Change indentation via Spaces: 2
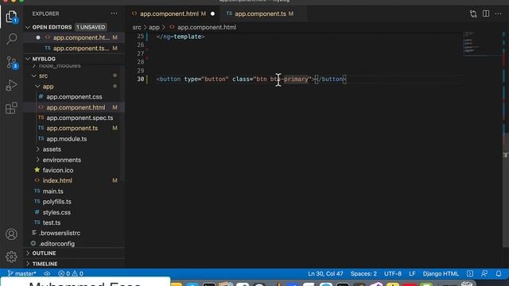Screen dimensions: 509x286 pyautogui.click(x=363, y=273)
